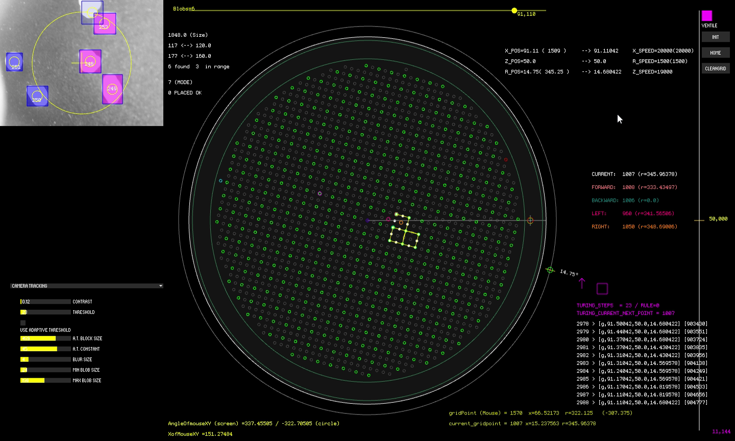Screen dimensions: 735x441
Task: Click the 14.75° rotation crosshair marker
Action: point(550,269)
